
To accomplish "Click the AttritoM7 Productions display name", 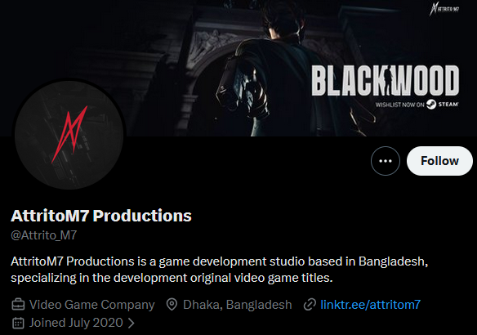I will point(101,216).
